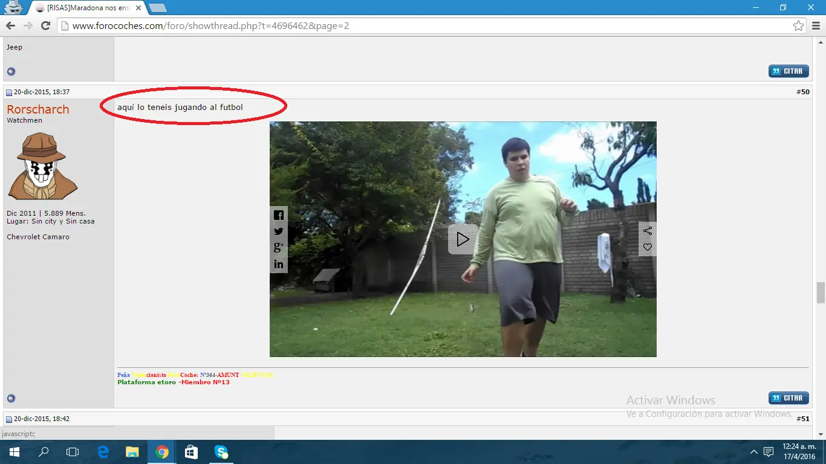826x464 pixels.
Task: Check Rorscharch's online status indicator icon
Action: tap(11, 399)
